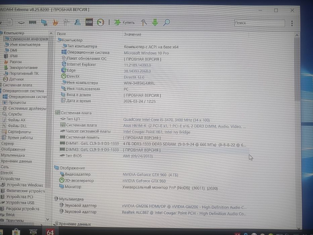
Task: Click the DirectX row Xbox icon
Action: 63,76
